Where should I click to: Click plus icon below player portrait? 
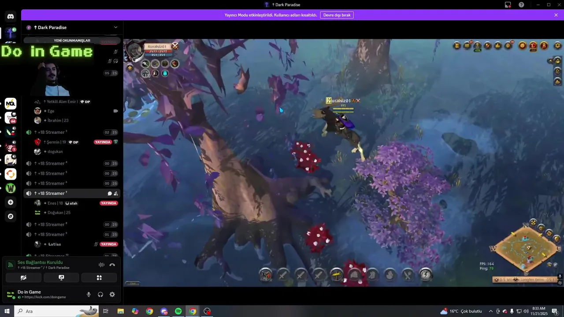tap(130, 67)
